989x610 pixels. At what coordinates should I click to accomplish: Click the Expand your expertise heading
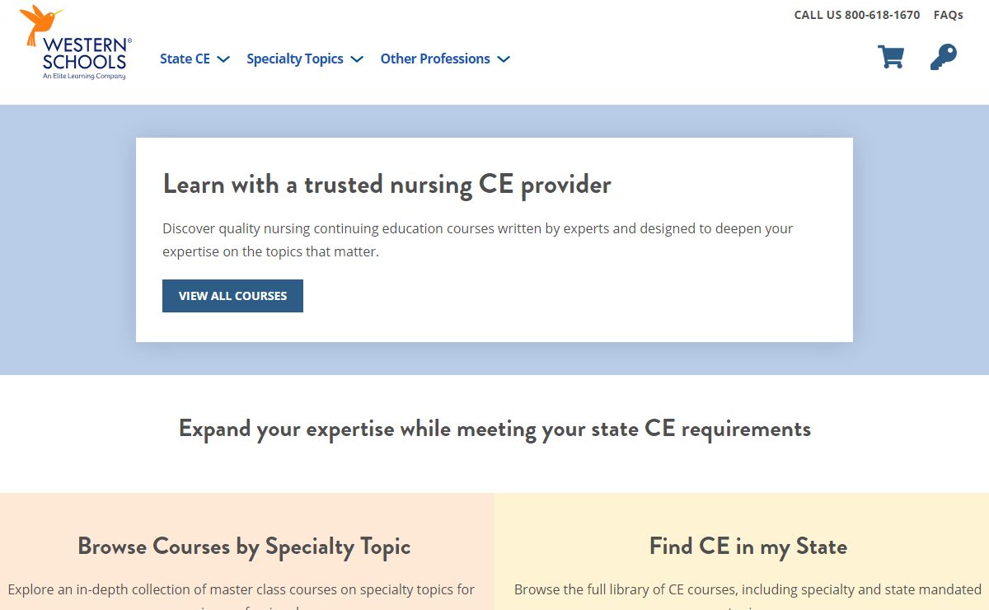(x=494, y=429)
